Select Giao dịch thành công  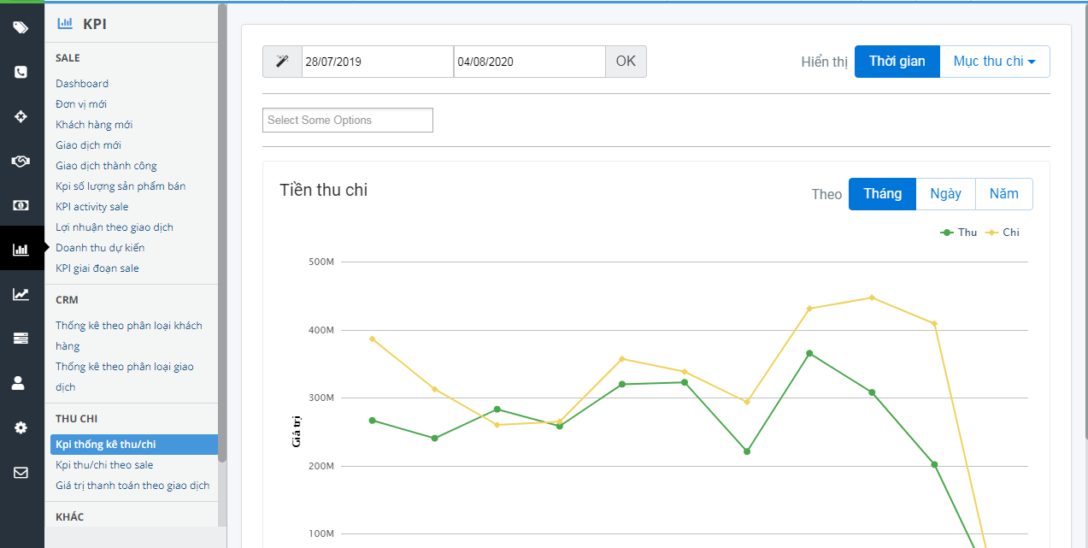pyautogui.click(x=107, y=166)
